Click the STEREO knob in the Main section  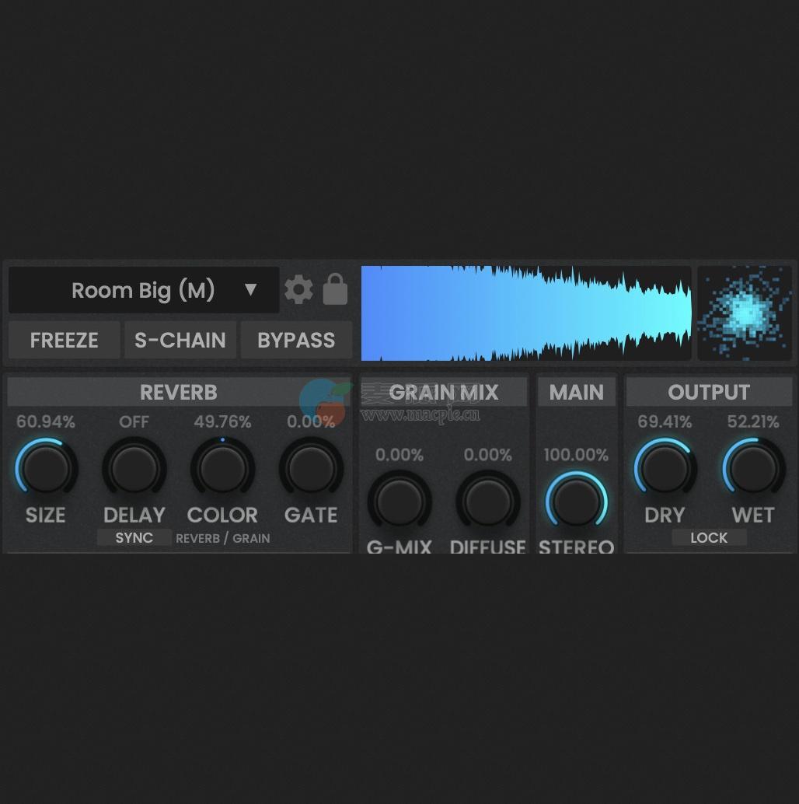[x=576, y=500]
